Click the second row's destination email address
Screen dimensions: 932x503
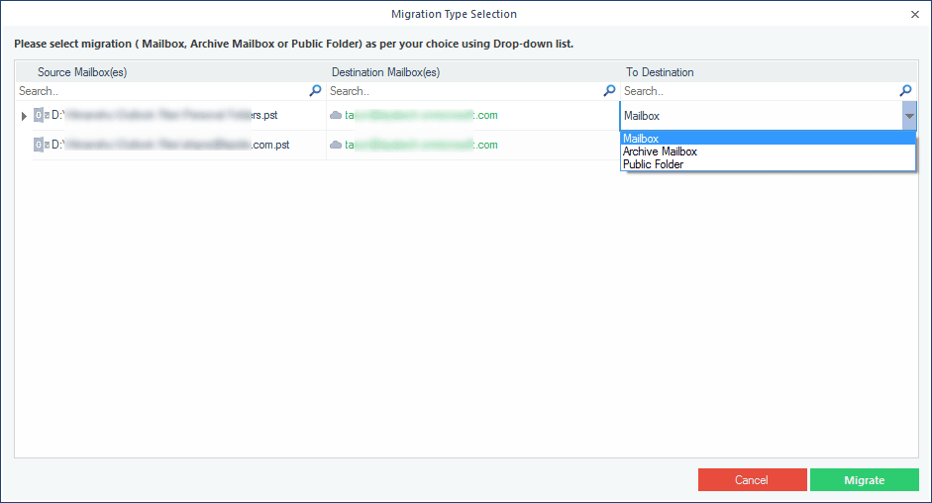coord(421,145)
